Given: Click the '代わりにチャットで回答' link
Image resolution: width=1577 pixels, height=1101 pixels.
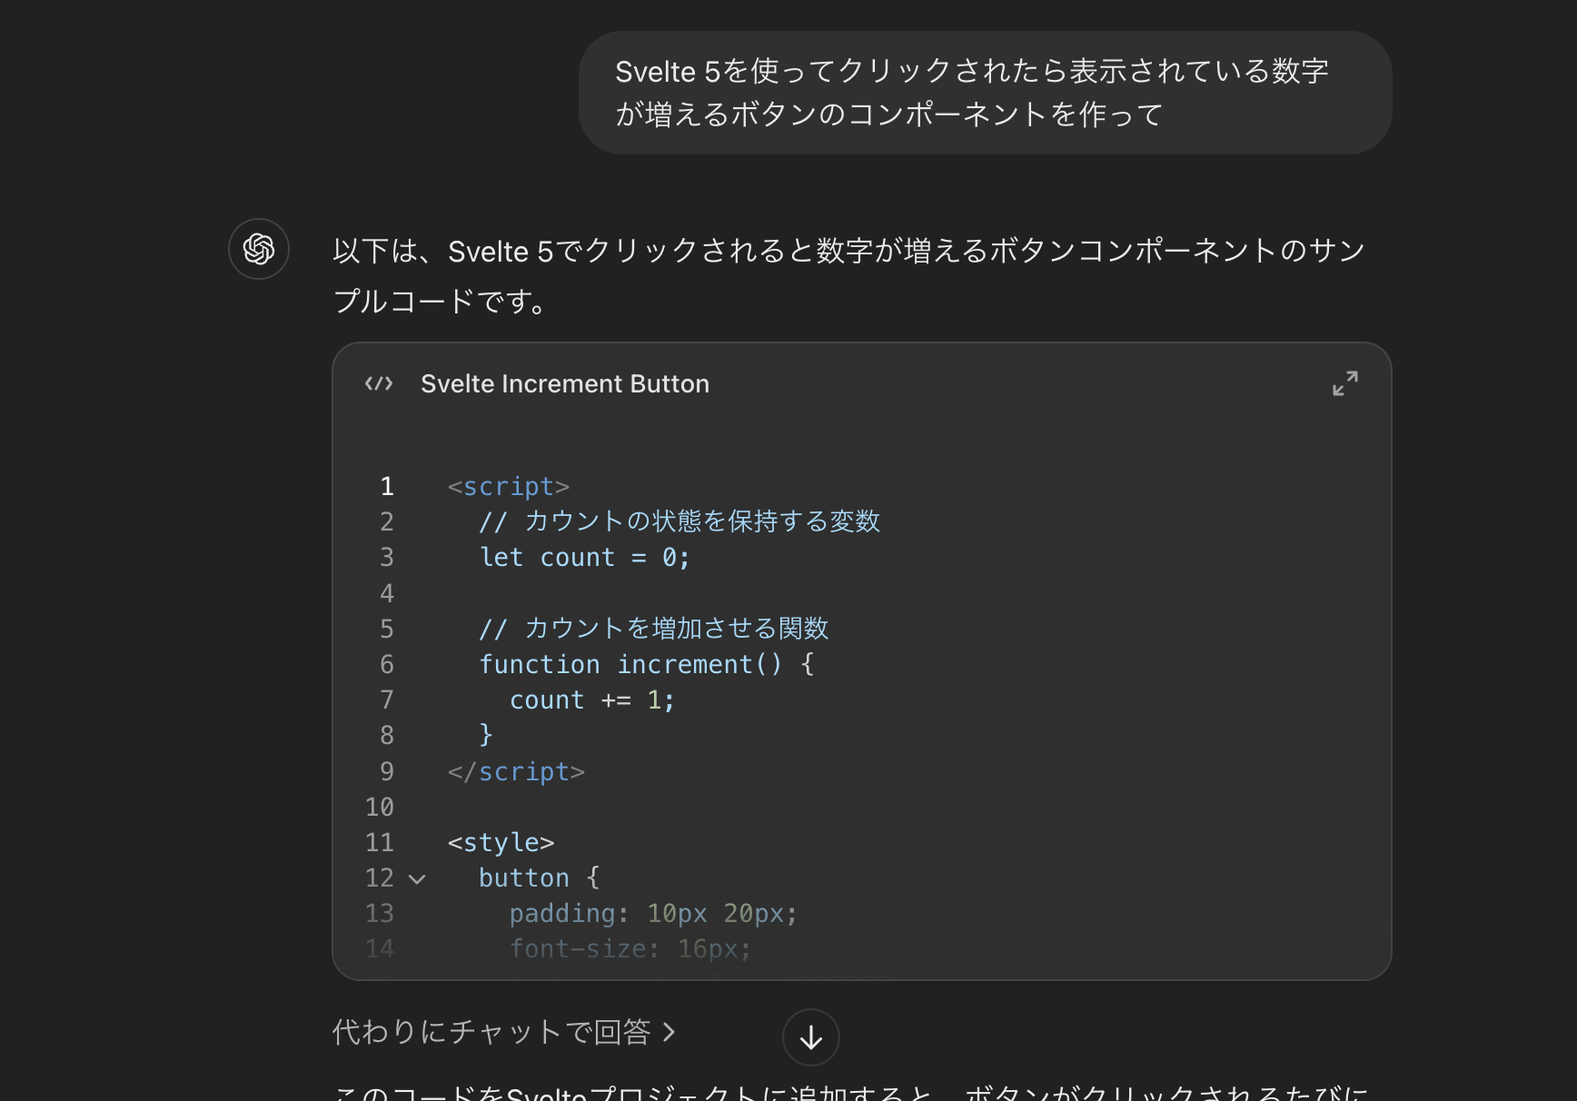Looking at the screenshot, I should (497, 1032).
